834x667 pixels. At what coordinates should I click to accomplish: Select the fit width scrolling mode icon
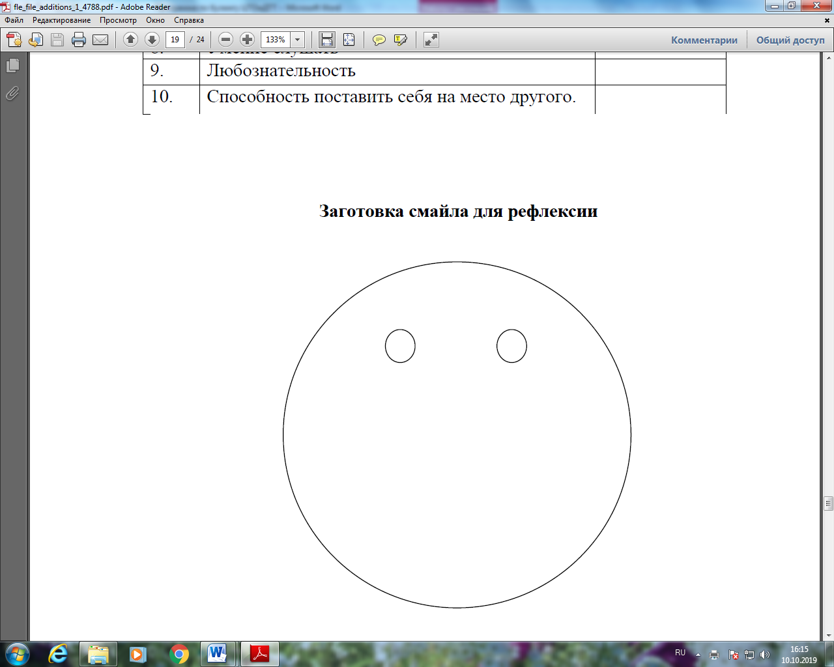coord(327,40)
